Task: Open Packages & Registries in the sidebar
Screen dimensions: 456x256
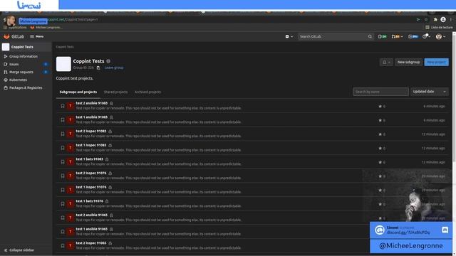Action: point(26,87)
